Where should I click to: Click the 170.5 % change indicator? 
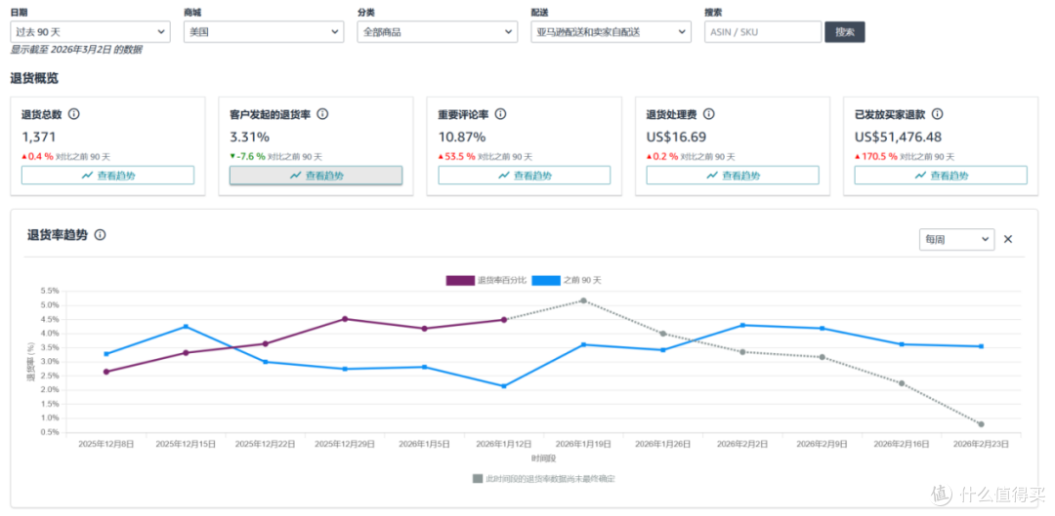(x=876, y=156)
